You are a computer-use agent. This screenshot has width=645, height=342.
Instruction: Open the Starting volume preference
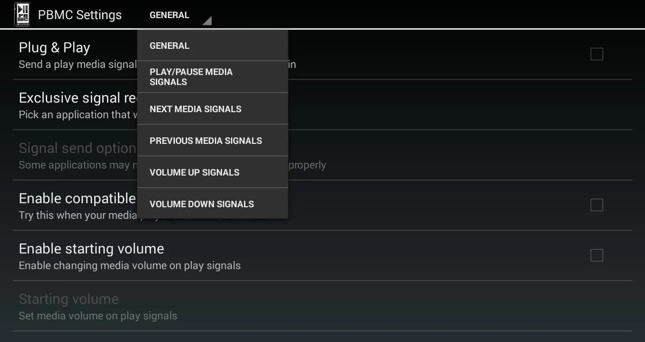point(322,306)
